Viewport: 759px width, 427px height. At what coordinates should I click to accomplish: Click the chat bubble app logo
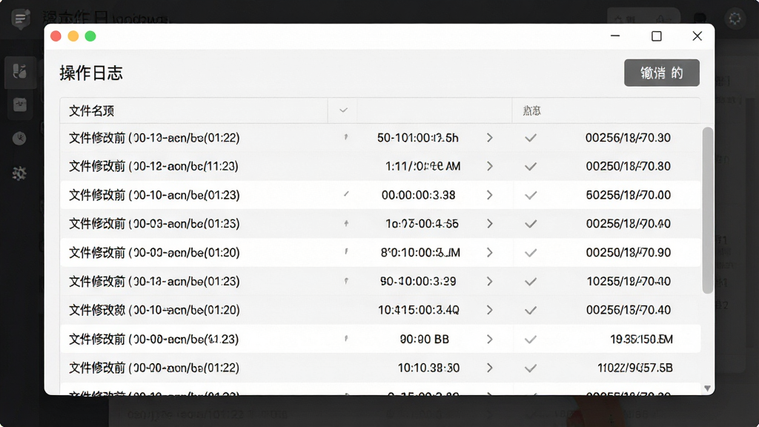[20, 19]
